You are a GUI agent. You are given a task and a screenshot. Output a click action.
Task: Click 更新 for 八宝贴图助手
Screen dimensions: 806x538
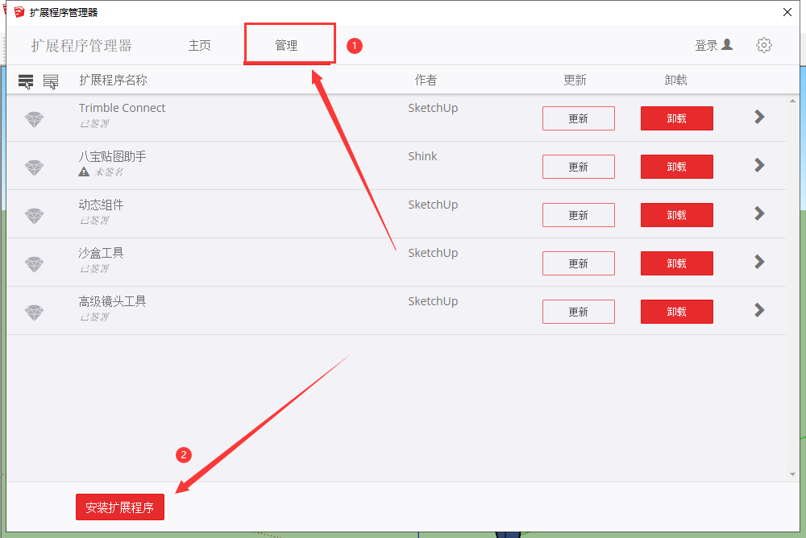(578, 167)
